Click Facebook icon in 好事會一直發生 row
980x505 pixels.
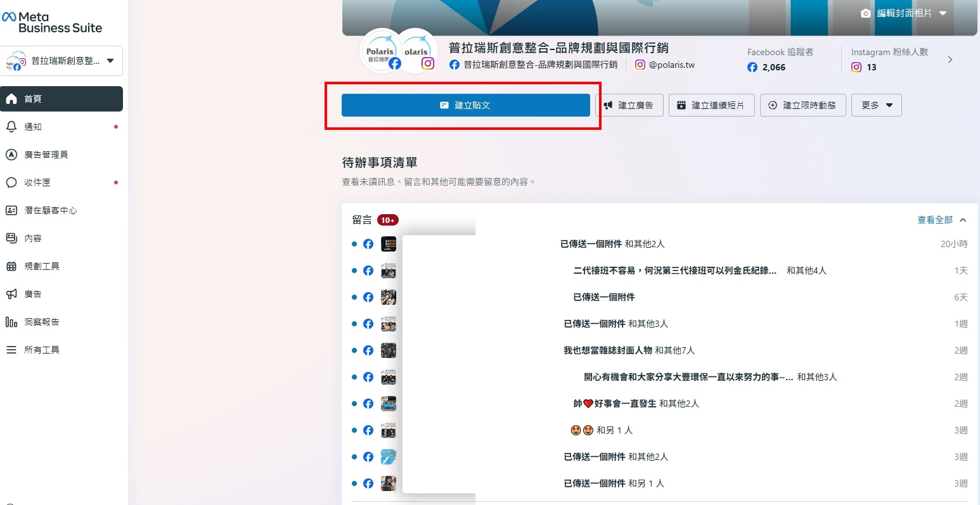point(368,404)
